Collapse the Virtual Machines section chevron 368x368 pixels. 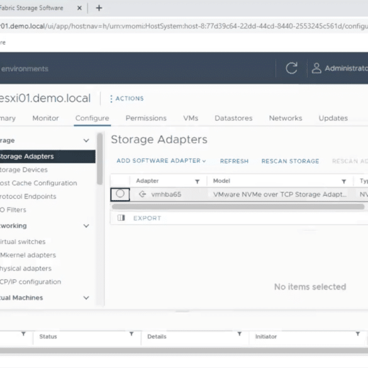(86, 298)
